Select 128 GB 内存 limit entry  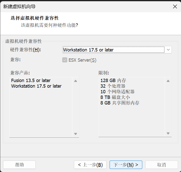(113, 81)
